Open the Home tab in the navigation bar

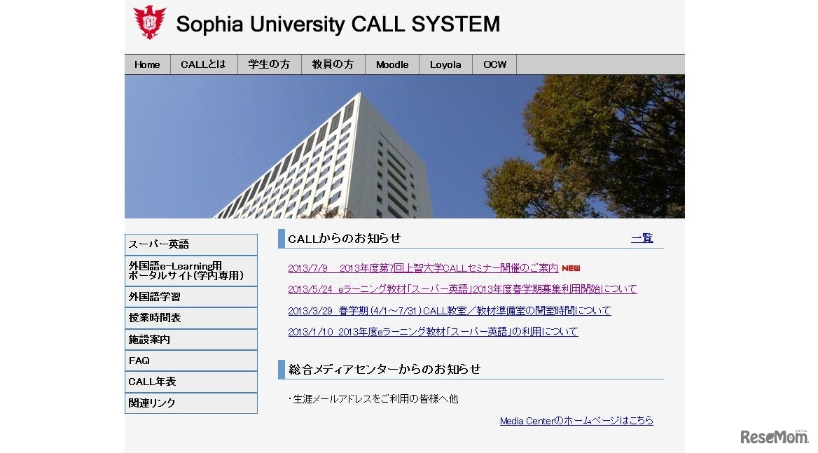tap(147, 64)
